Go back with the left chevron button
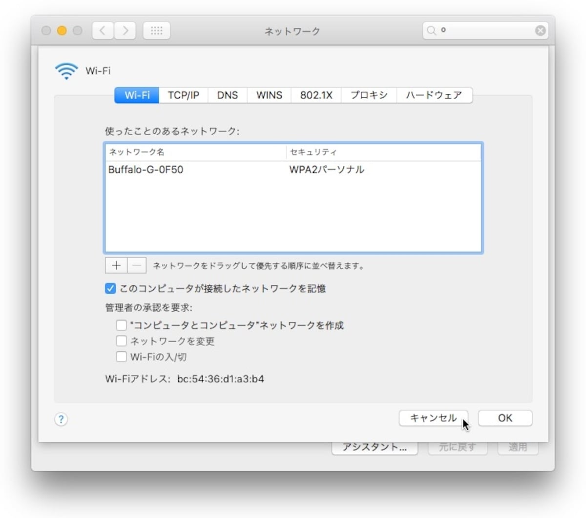Image resolution: width=586 pixels, height=518 pixels. pyautogui.click(x=103, y=31)
